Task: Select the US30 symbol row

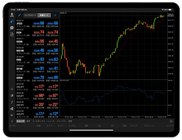Action: (37, 33)
